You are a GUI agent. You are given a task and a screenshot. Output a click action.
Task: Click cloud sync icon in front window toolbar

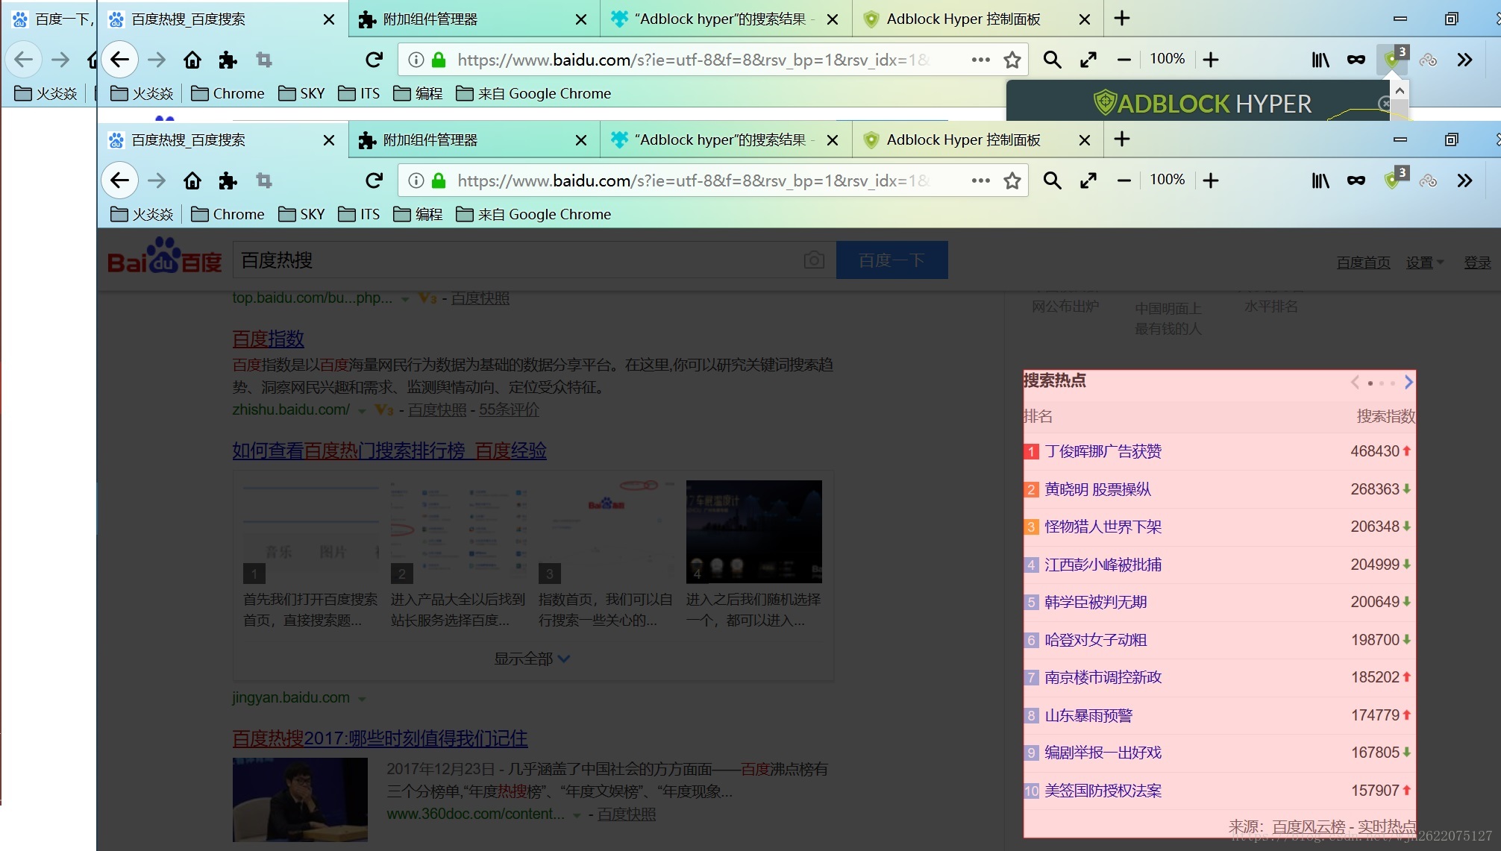(x=1428, y=180)
